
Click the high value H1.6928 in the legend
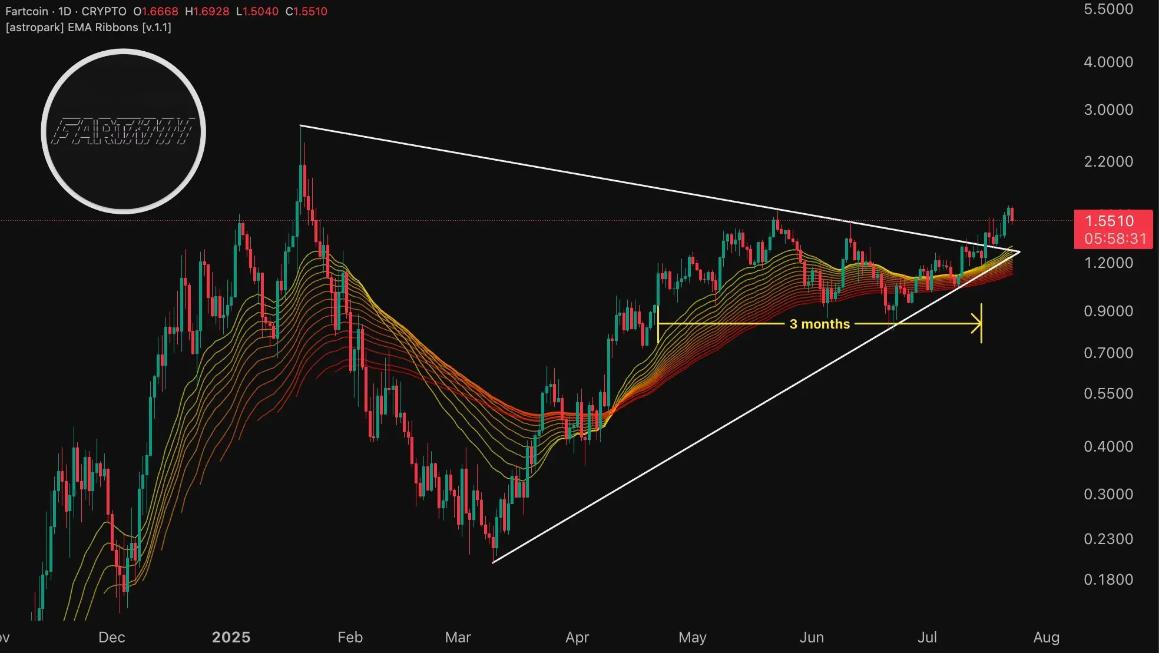pyautogui.click(x=207, y=11)
